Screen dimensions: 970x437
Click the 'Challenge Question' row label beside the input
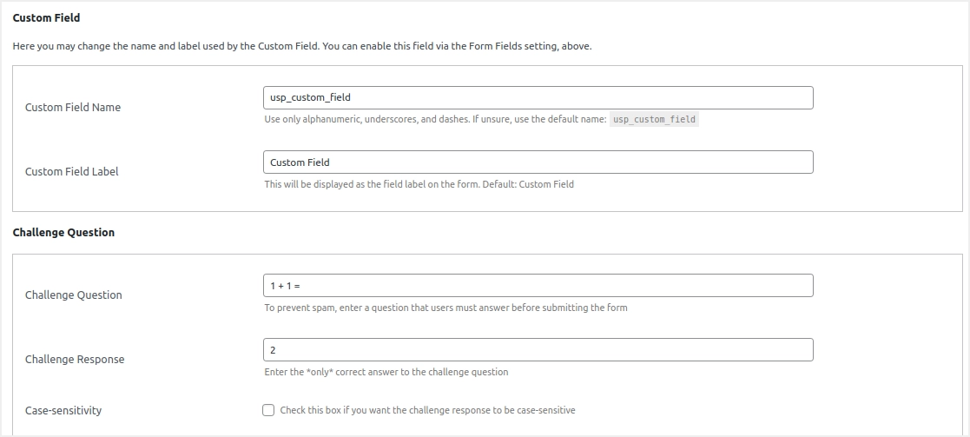pos(74,295)
